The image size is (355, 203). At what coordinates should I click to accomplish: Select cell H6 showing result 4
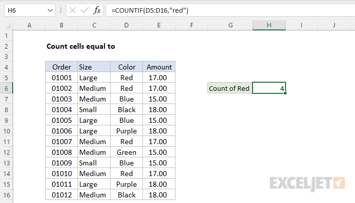click(269, 88)
